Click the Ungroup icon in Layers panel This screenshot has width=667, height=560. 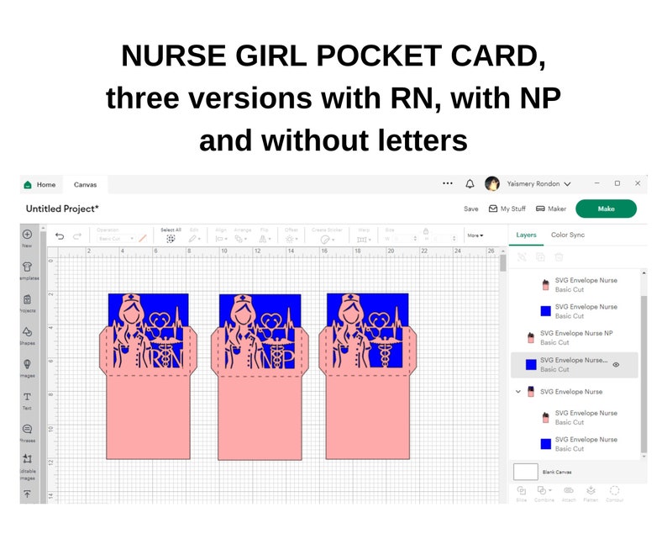tap(522, 256)
